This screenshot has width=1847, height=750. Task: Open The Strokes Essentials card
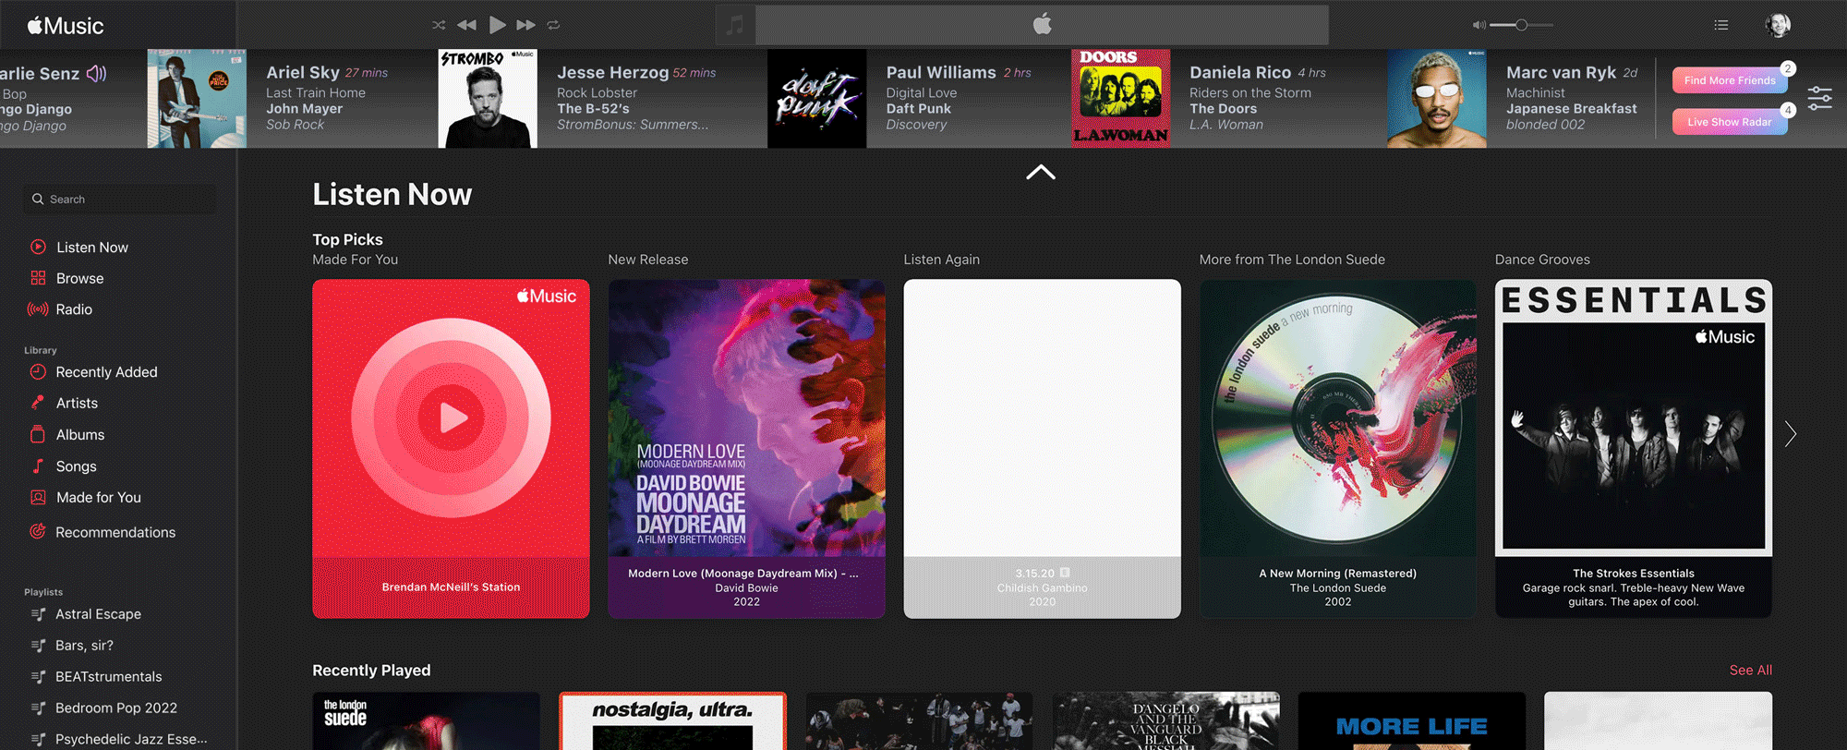[1633, 449]
